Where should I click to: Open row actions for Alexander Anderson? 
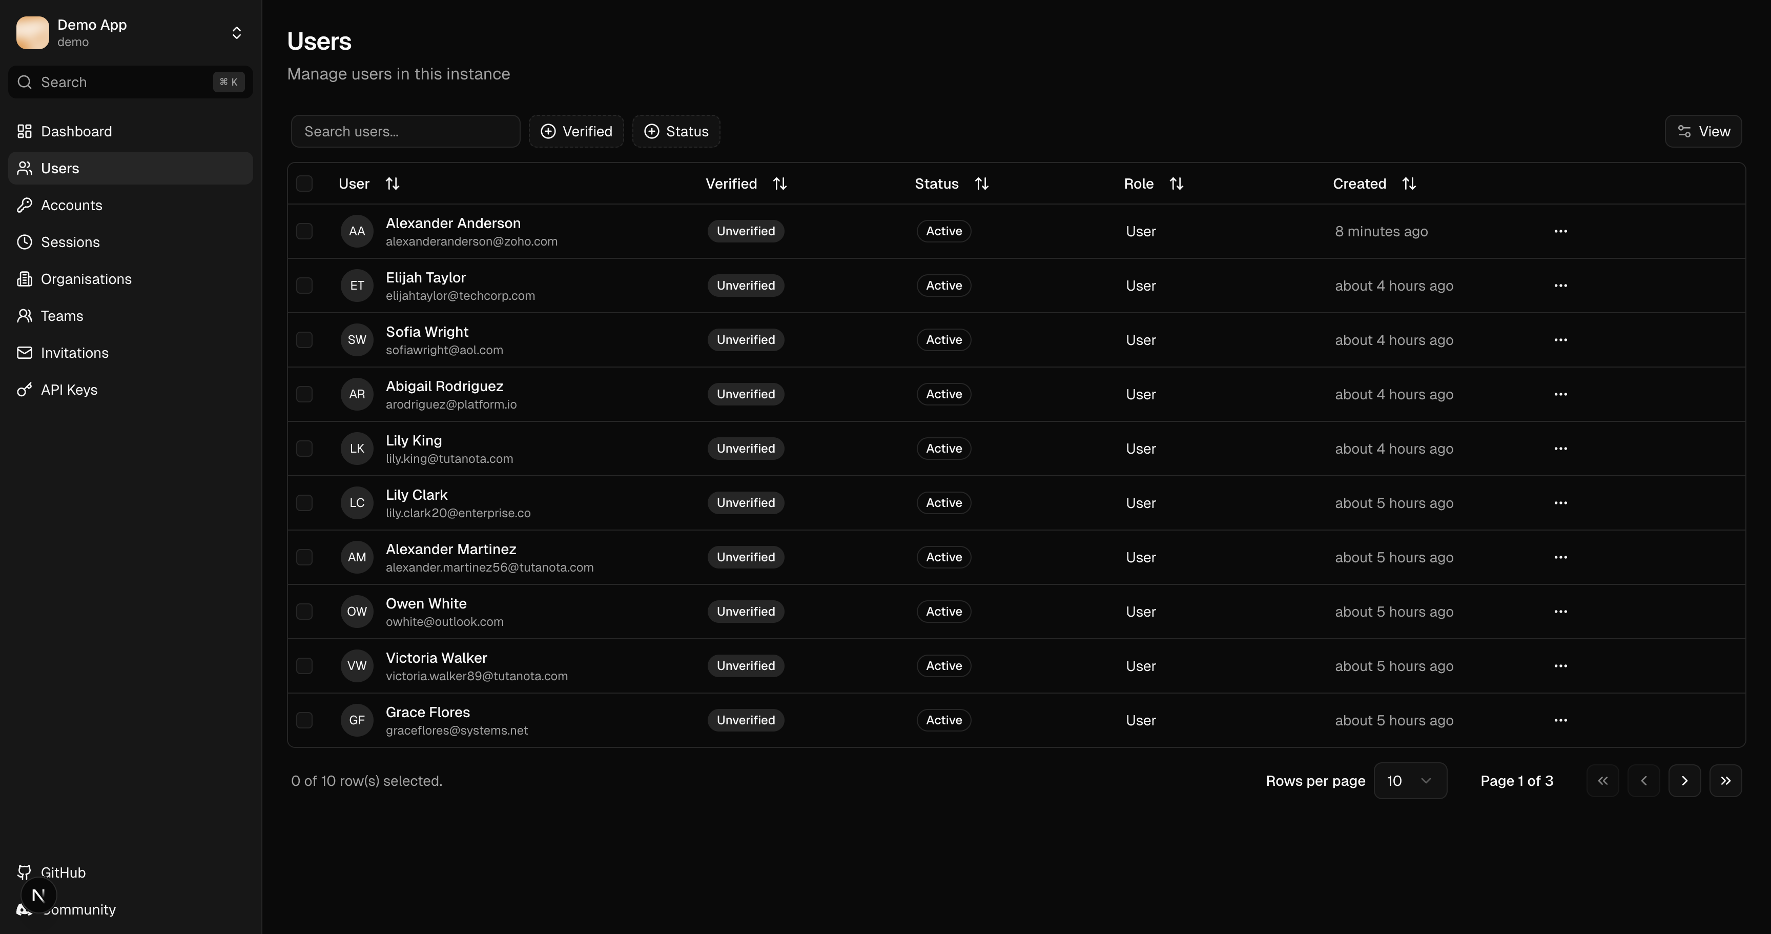(x=1560, y=231)
